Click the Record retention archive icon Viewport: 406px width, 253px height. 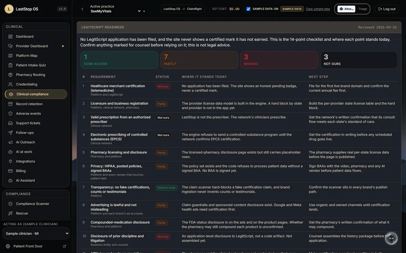(x=10, y=104)
